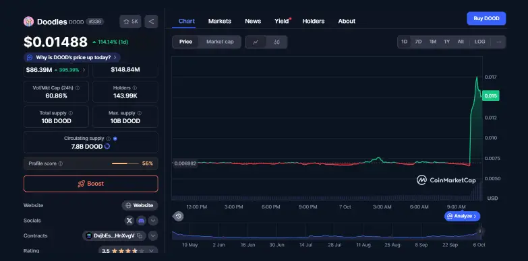The image size is (528, 261).
Task: Click the 0.015 current price label
Action: pyautogui.click(x=490, y=96)
